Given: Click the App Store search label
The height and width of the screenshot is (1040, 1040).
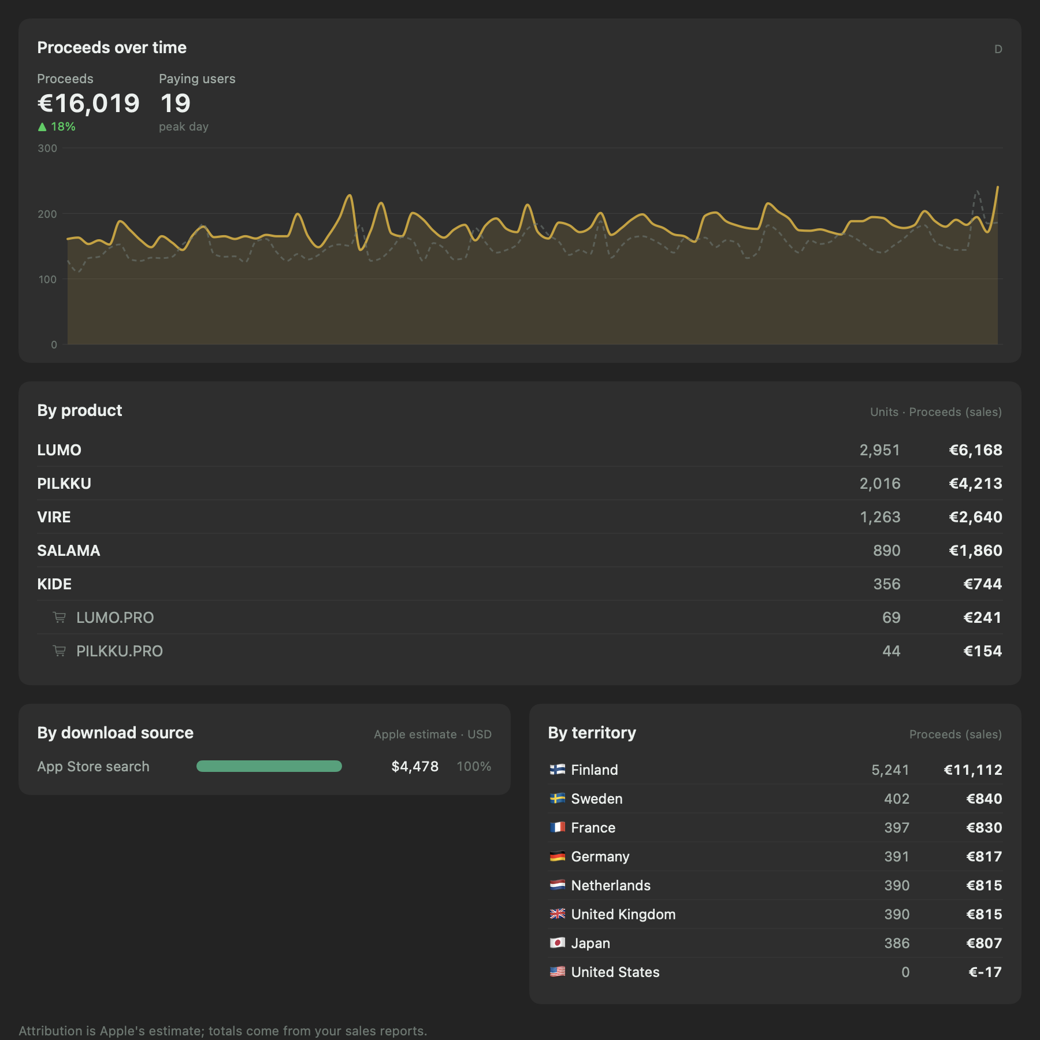Looking at the screenshot, I should point(93,767).
